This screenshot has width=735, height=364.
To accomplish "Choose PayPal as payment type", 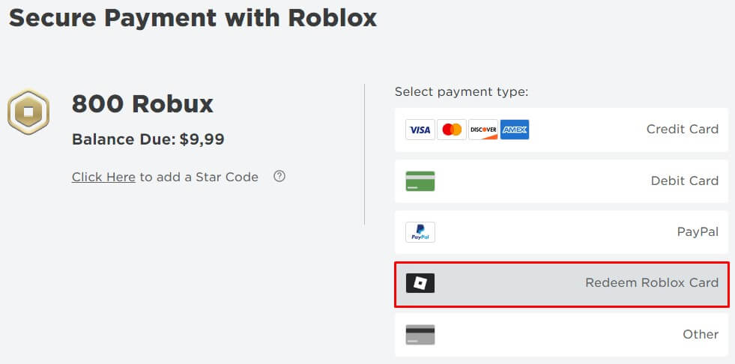I will coord(698,232).
